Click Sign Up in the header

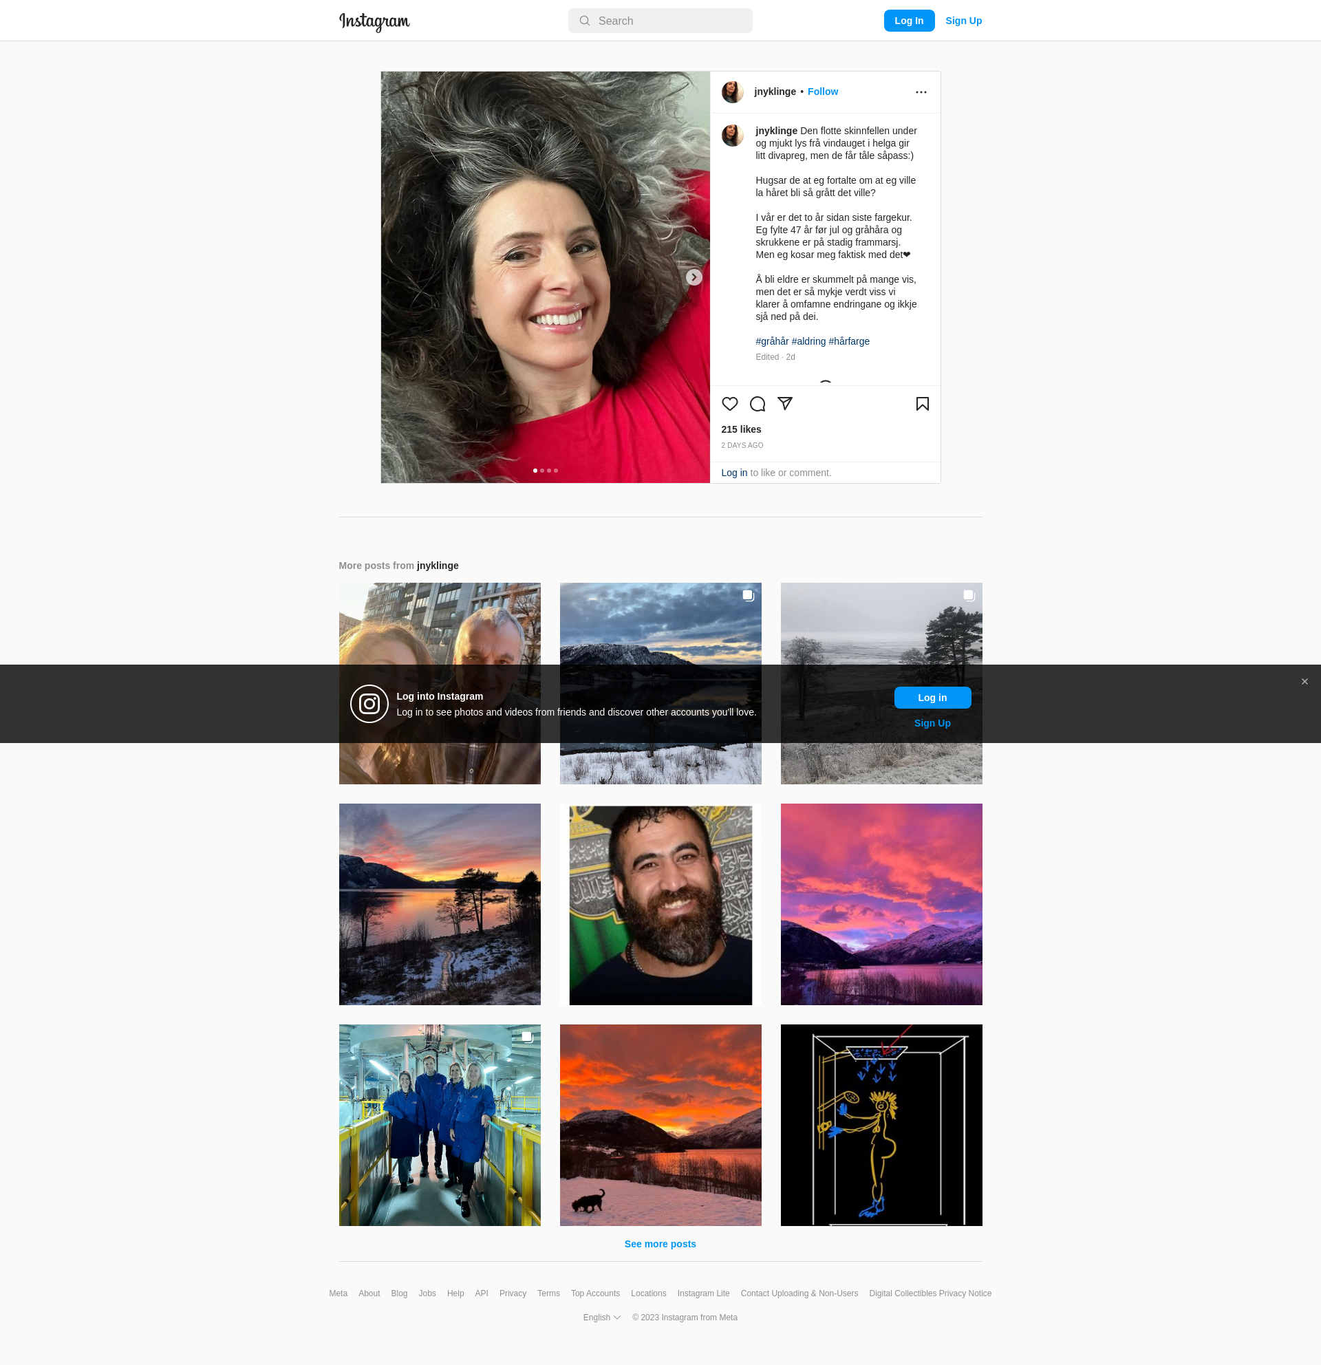click(x=964, y=21)
